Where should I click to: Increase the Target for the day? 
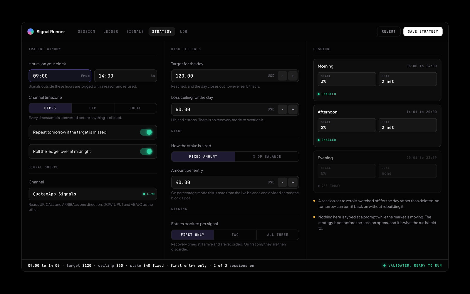[293, 76]
